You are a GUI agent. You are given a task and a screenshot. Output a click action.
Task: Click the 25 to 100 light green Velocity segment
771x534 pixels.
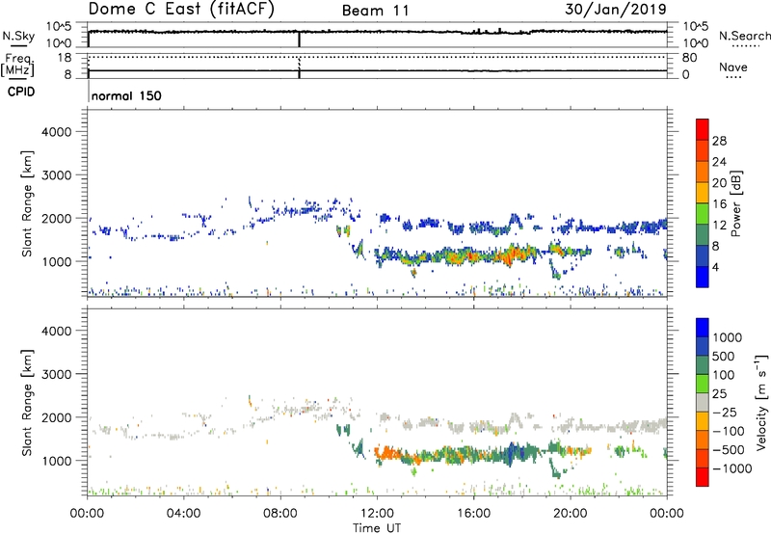703,384
